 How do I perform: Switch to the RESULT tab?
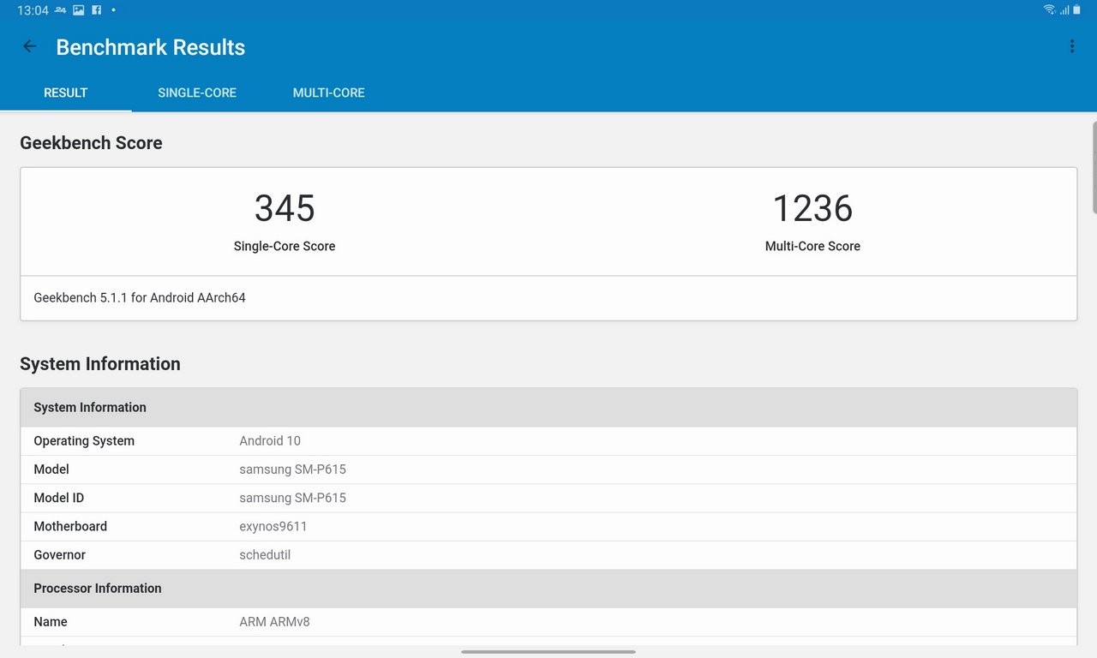[66, 93]
